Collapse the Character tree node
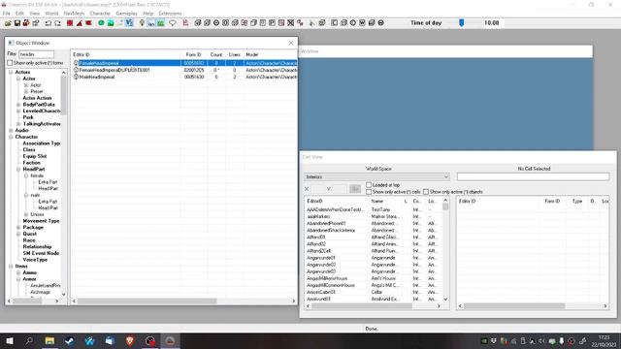This screenshot has width=621, height=349. click(x=11, y=137)
